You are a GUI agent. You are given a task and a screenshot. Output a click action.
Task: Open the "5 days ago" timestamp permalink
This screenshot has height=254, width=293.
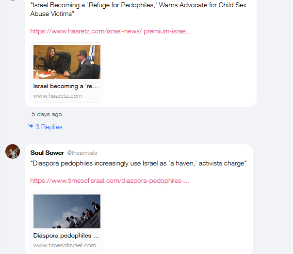click(x=47, y=114)
